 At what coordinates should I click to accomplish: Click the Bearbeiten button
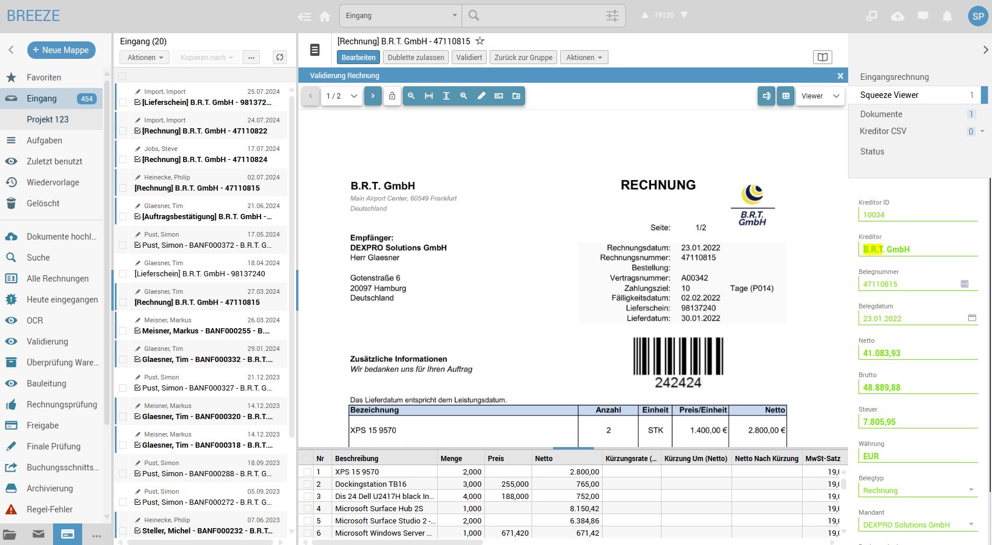click(358, 57)
